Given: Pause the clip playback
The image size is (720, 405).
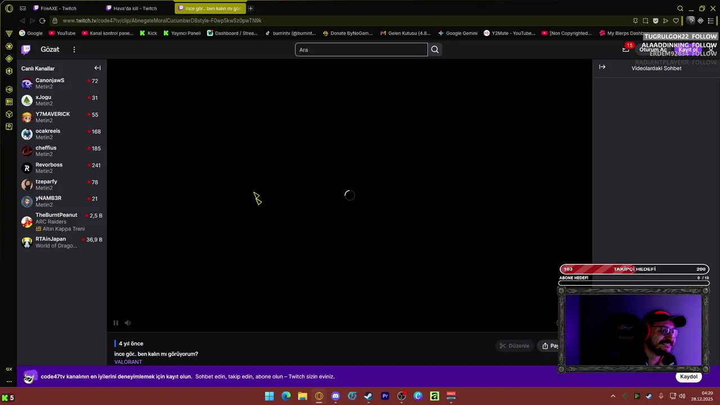Looking at the screenshot, I should click(x=116, y=323).
